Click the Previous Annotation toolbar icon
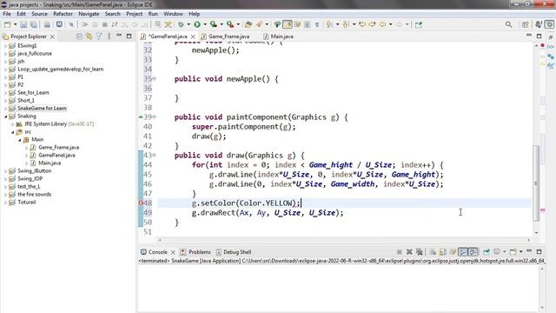556x313 pixels. tap(346, 24)
